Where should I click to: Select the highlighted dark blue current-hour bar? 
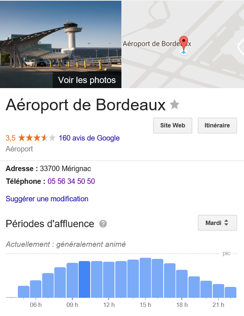click(84, 279)
